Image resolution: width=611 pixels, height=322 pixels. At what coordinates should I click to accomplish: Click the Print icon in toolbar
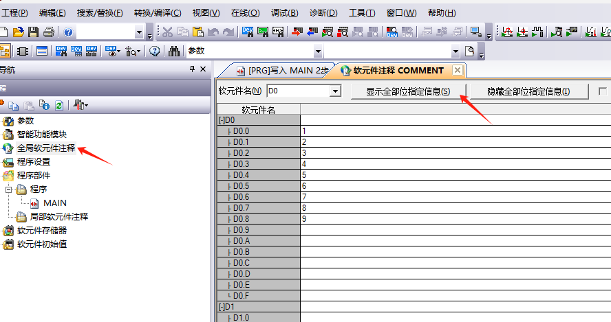(x=48, y=32)
